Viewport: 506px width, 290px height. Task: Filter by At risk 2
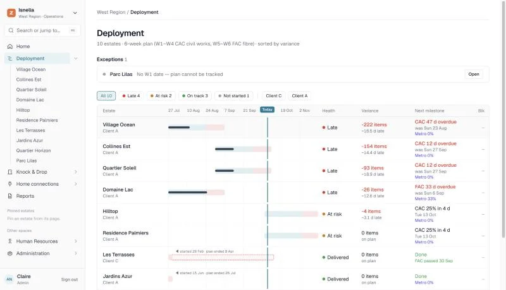(161, 95)
